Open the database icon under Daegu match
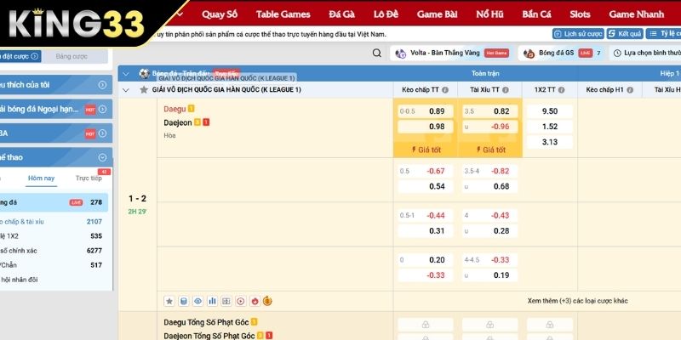Screen dimensions: 681x340 coord(184,301)
